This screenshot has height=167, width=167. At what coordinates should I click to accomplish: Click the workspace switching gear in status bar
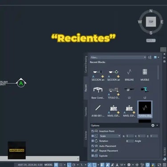[129, 165]
